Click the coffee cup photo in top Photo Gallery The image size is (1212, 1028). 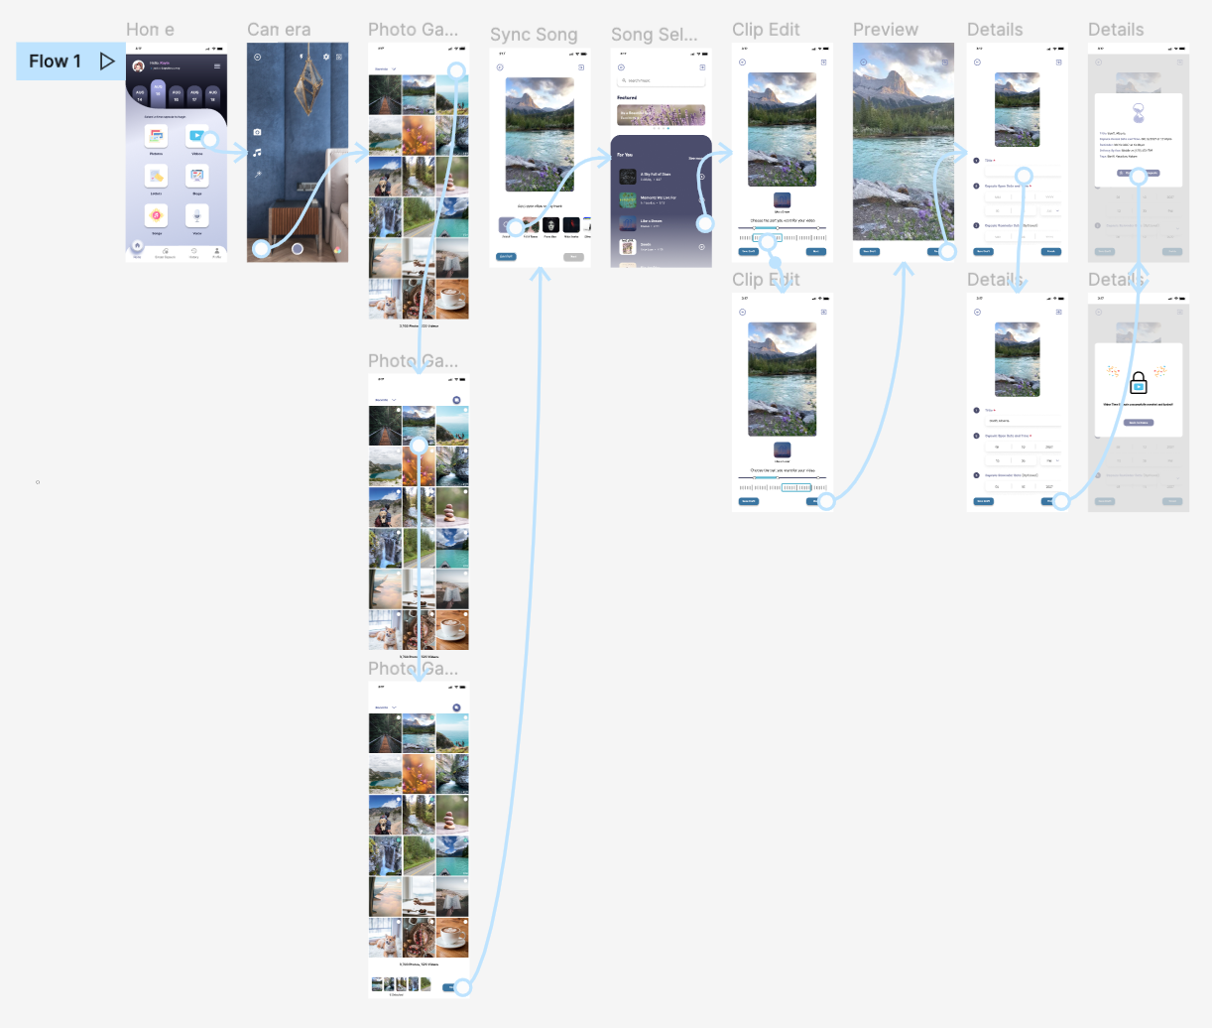tap(453, 299)
